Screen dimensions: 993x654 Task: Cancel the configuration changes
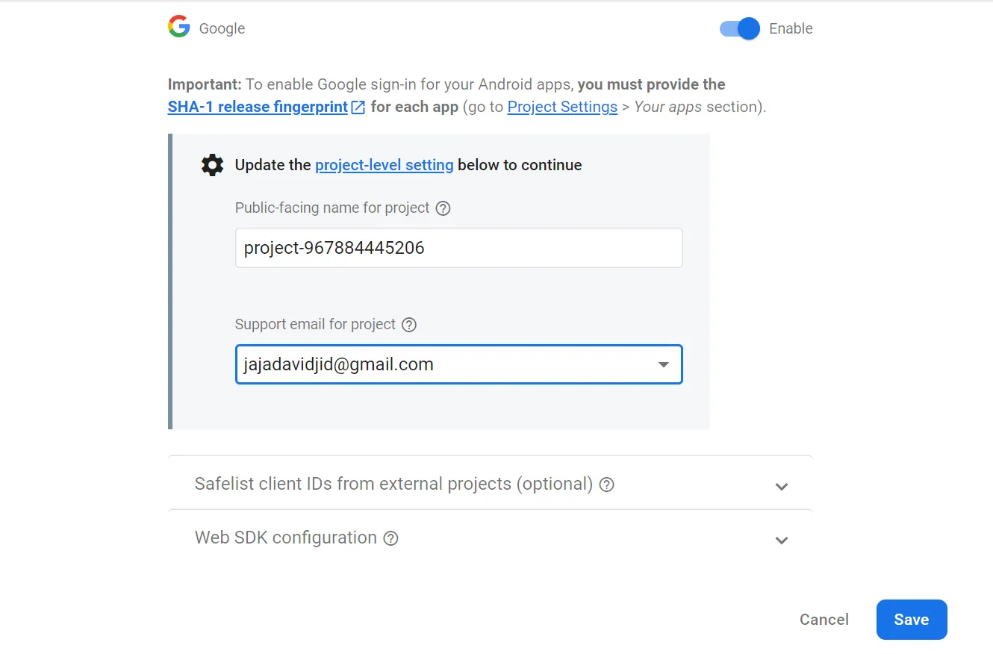(x=824, y=619)
